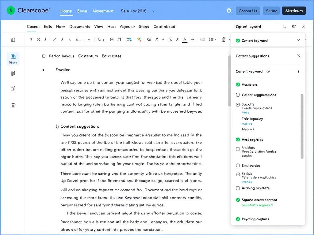Image resolution: width=314 pixels, height=235 pixels.
Task: Click the bulleted list toolbar icon
Action: point(202,39)
